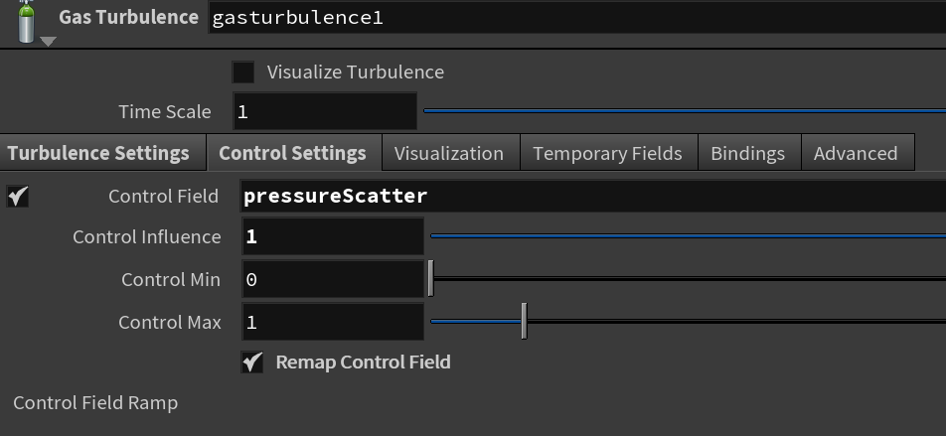Click into the Time Scale value field
Image resolution: width=946 pixels, height=436 pixels.
point(325,111)
